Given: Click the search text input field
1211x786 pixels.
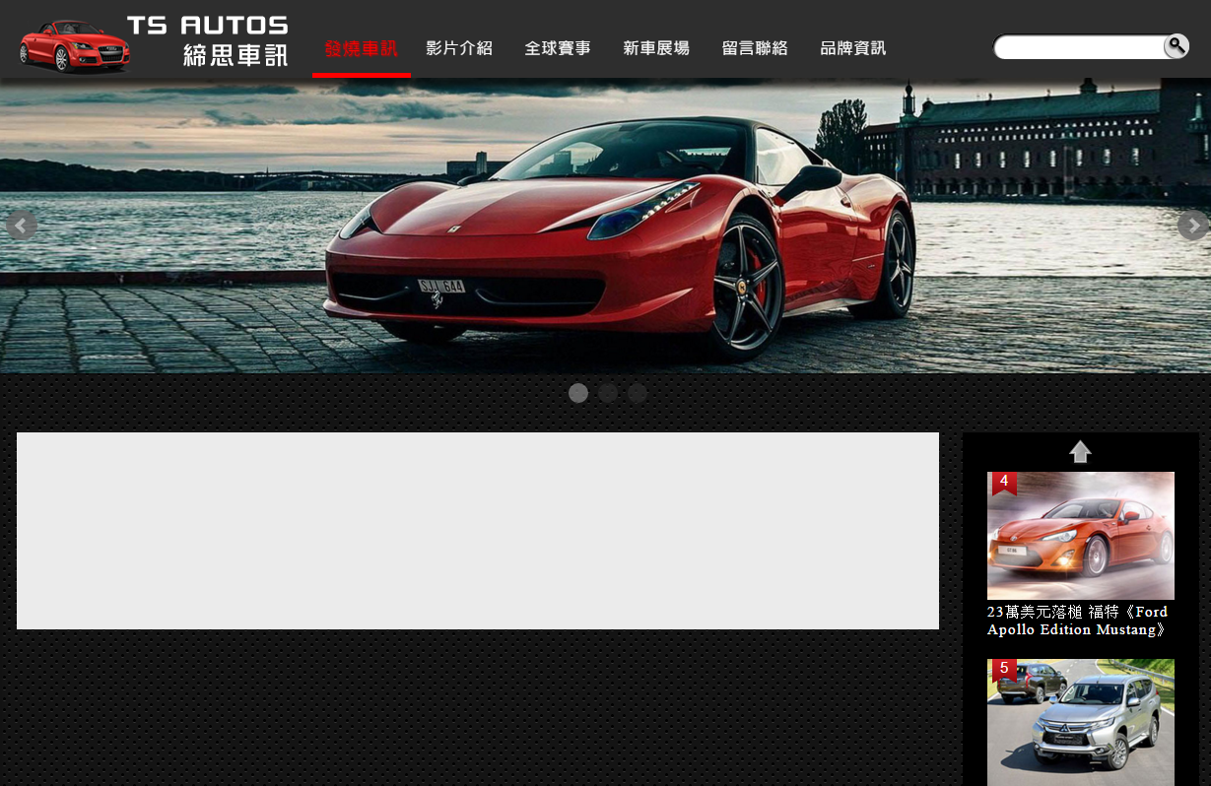Looking at the screenshot, I should [x=1080, y=47].
